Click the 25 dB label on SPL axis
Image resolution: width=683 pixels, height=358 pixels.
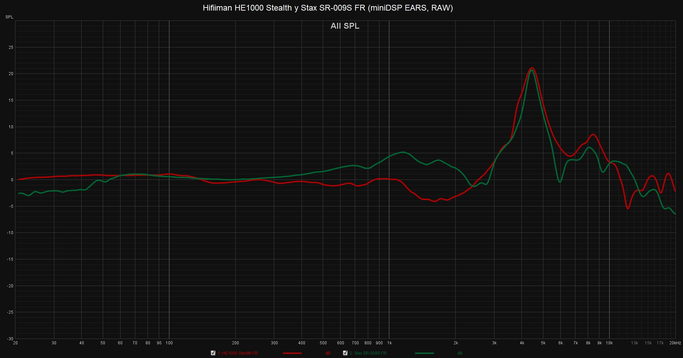[11, 47]
